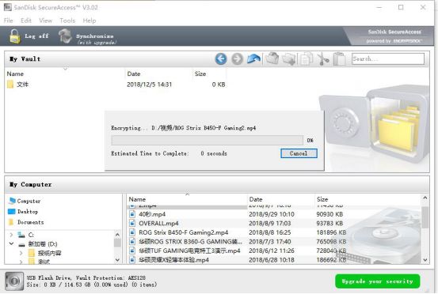Expand the 报纸内容 folder node
The image size is (438, 294).
(21, 253)
